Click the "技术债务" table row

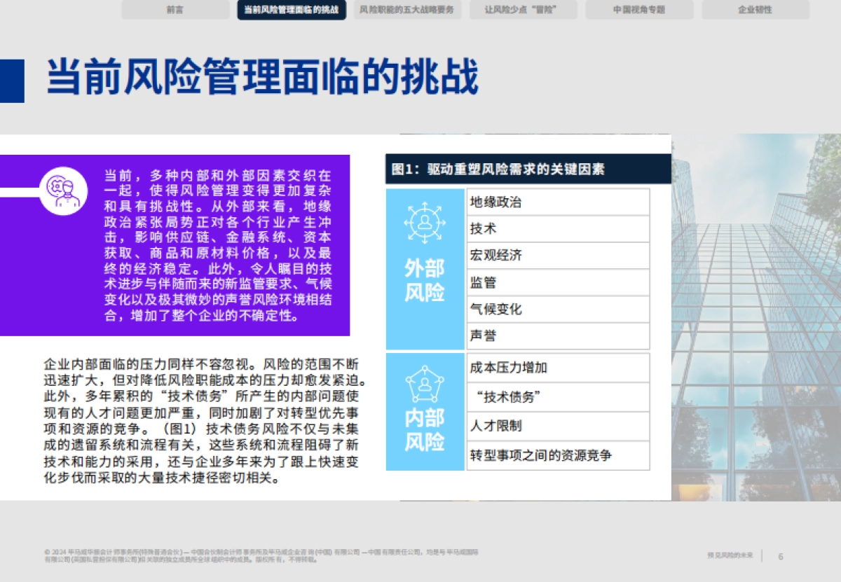[558, 397]
